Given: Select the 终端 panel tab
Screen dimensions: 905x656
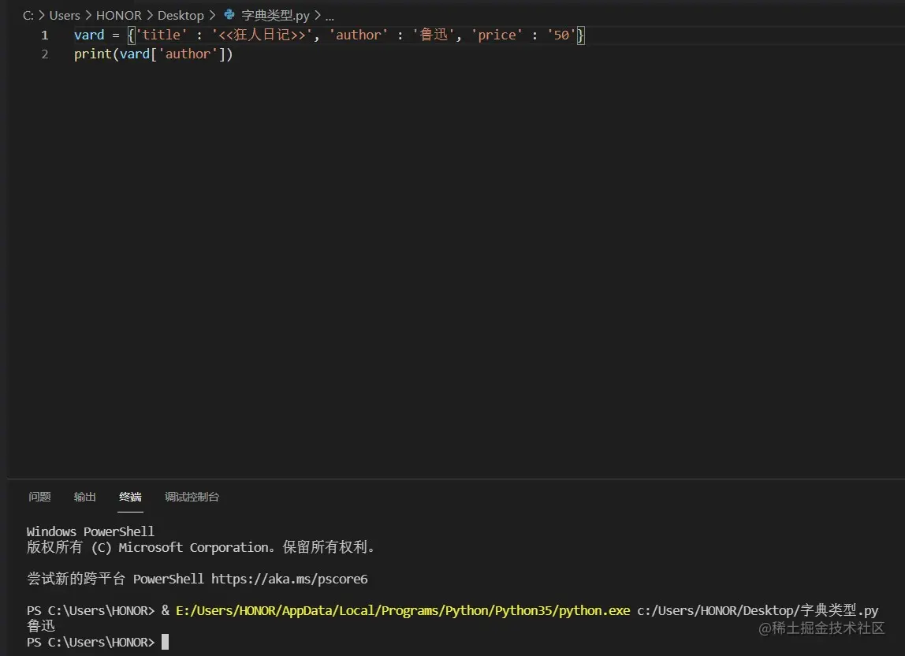Looking at the screenshot, I should (x=130, y=497).
